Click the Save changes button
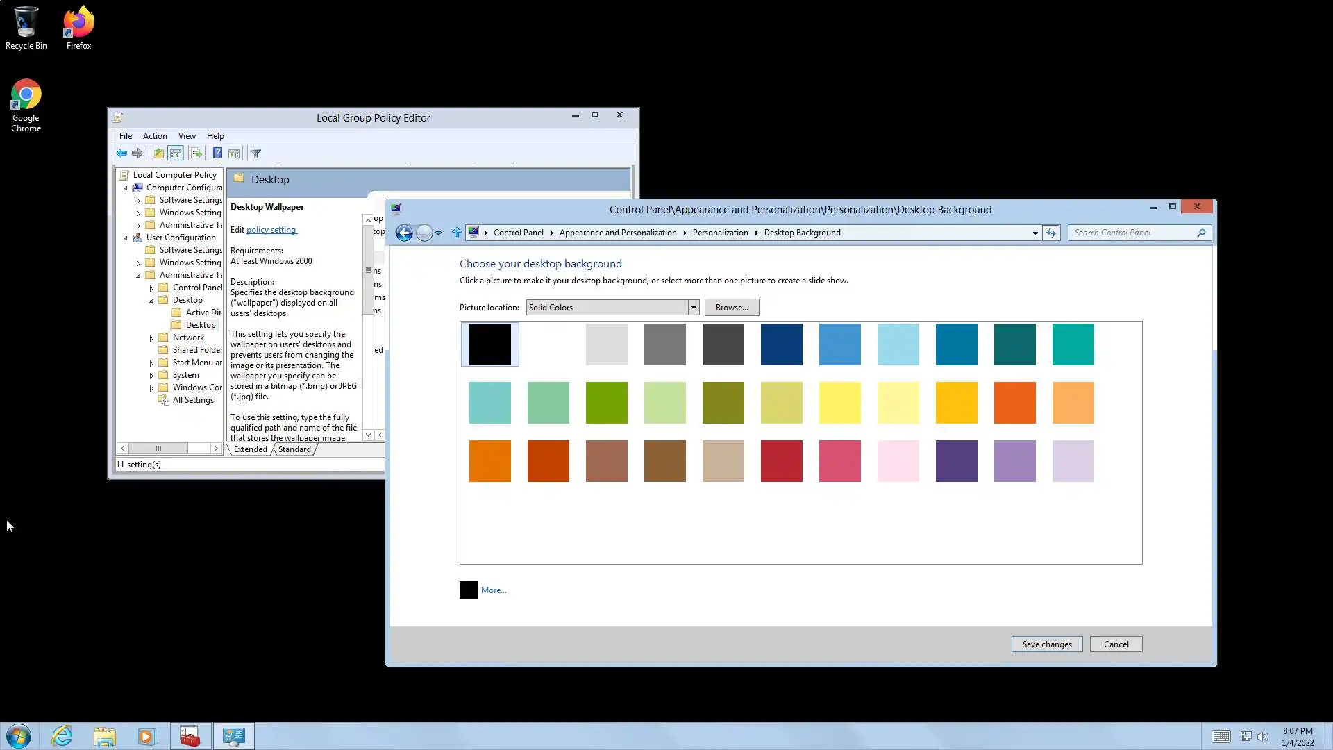This screenshot has height=750, width=1333. click(1046, 644)
